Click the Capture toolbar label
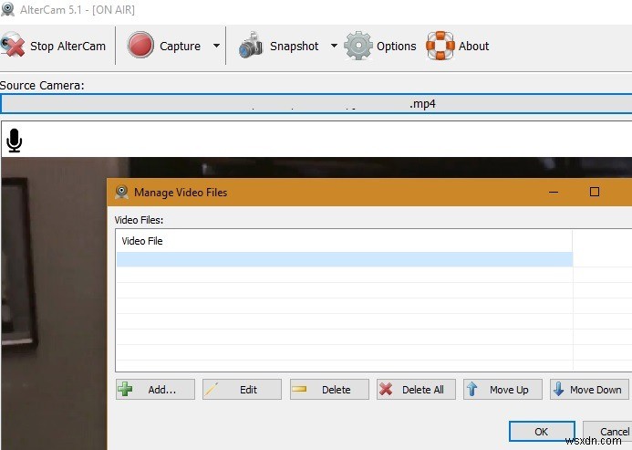 (x=180, y=47)
